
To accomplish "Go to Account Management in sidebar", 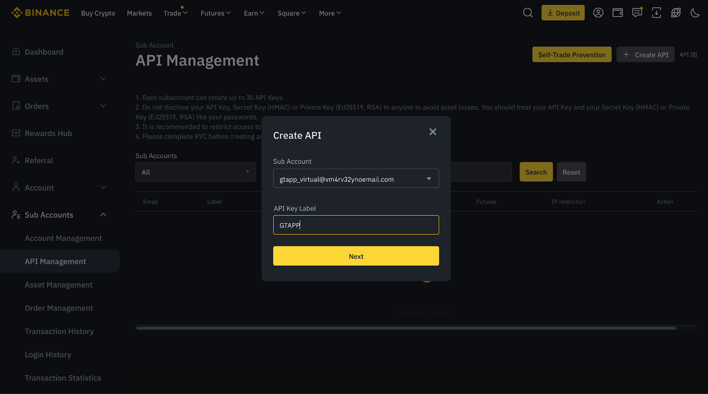I will coord(63,238).
